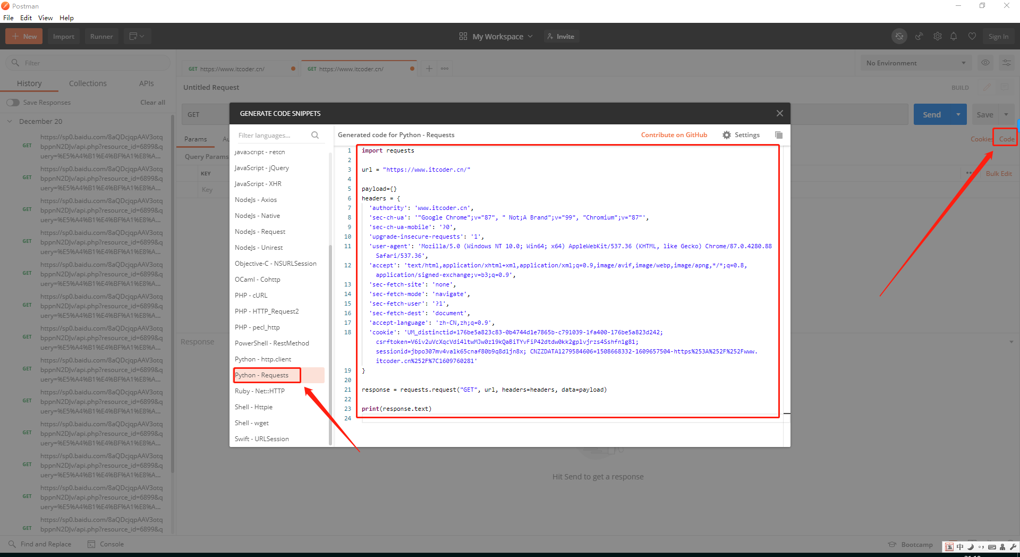
Task: Click the Import button
Action: [x=63, y=36]
